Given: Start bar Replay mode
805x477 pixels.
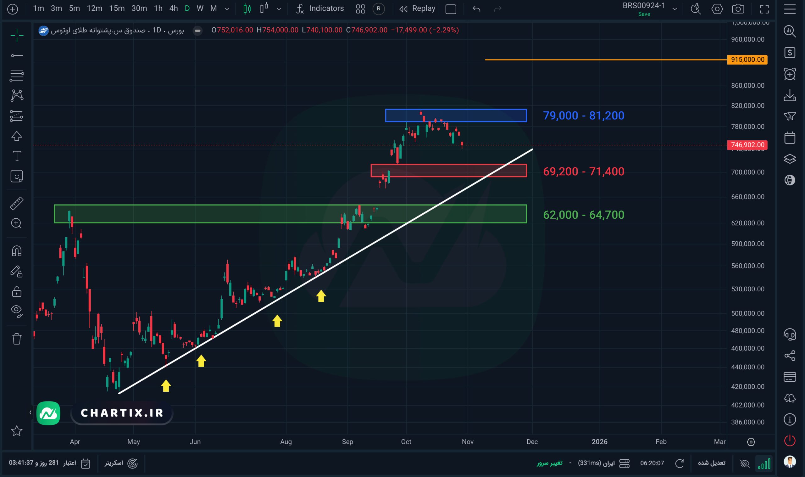Looking at the screenshot, I should pos(417,9).
